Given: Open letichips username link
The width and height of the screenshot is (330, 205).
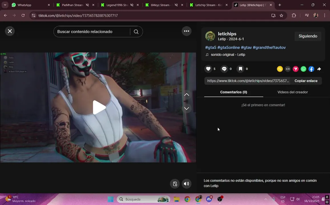Looking at the screenshot, I should 227,34.
